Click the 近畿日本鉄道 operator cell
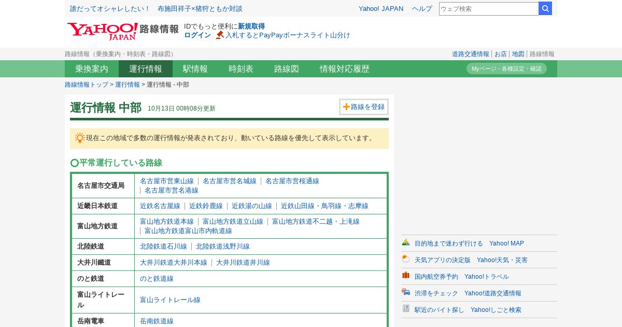This screenshot has width=622, height=327. (x=103, y=206)
